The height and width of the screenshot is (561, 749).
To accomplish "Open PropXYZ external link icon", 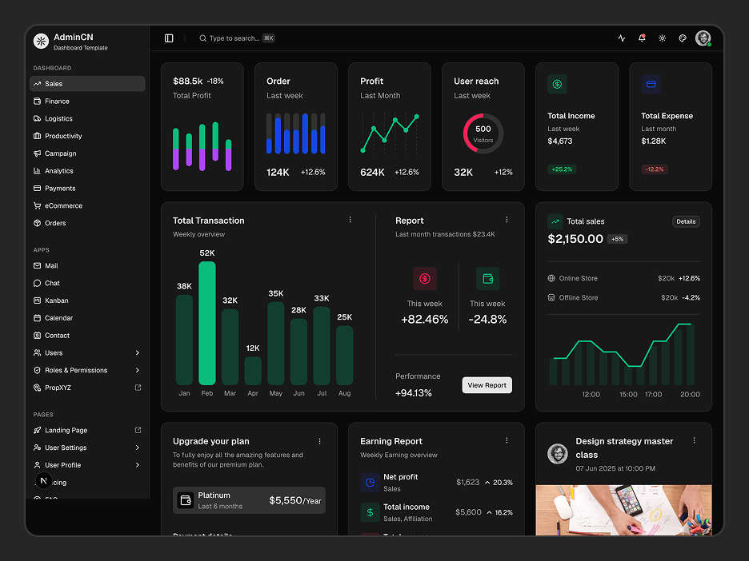I will 138,388.
